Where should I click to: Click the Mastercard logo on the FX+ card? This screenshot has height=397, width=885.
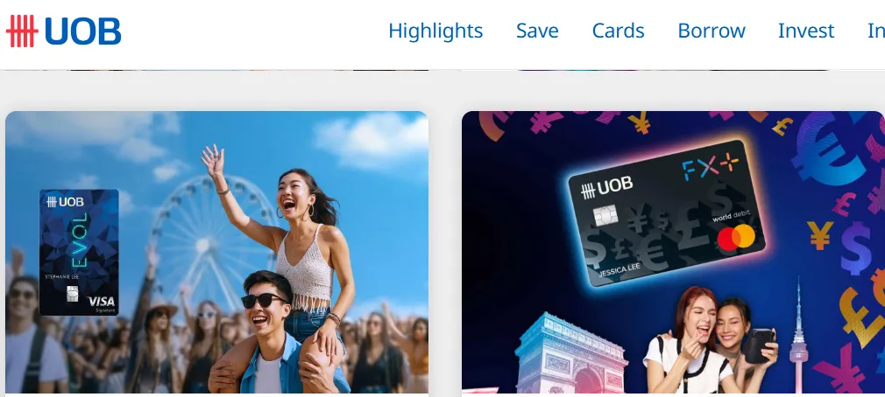tap(737, 237)
